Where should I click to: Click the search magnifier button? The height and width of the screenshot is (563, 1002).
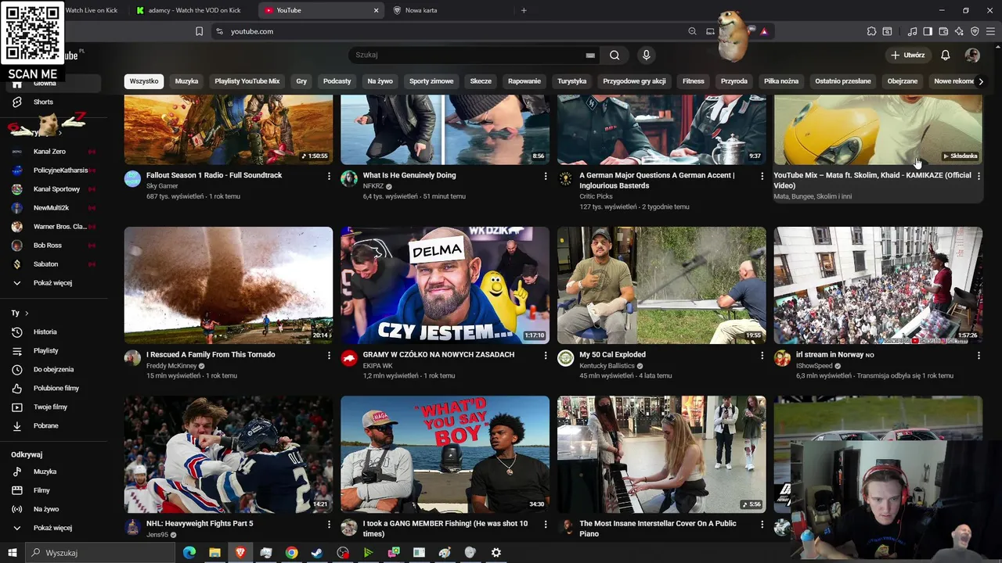[615, 55]
